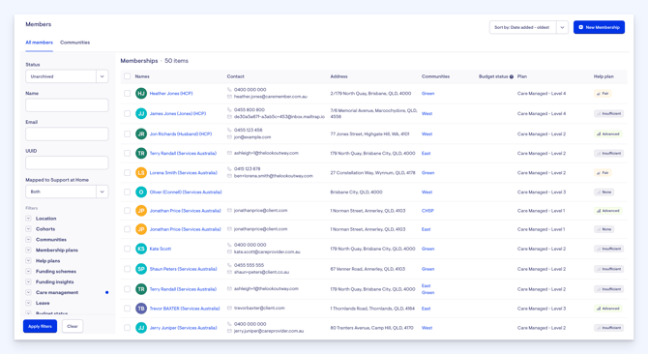Open CHSP community link
The height and width of the screenshot is (354, 648).
[x=427, y=211]
